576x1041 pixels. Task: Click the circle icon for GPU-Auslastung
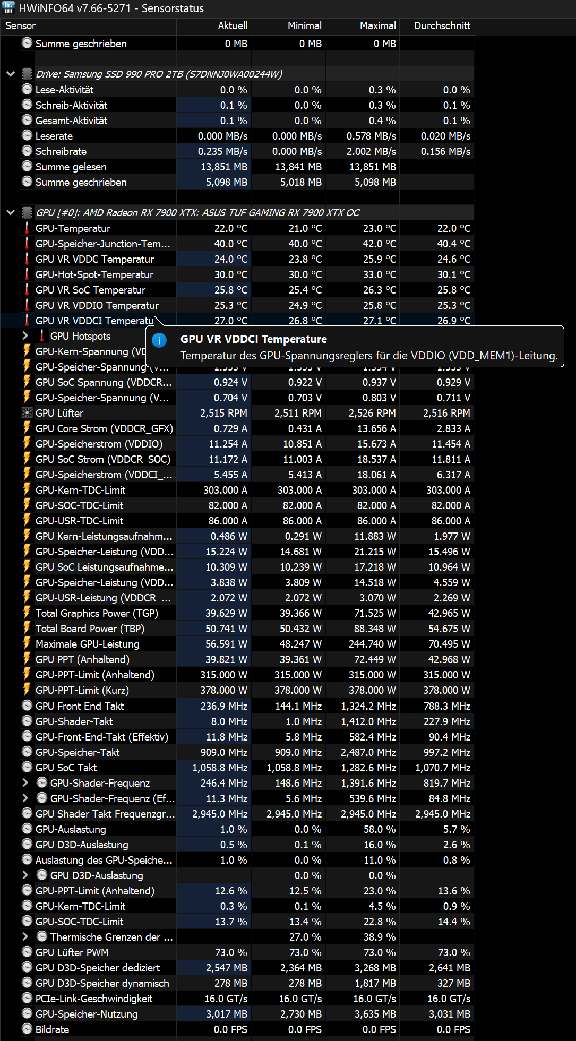pos(27,829)
